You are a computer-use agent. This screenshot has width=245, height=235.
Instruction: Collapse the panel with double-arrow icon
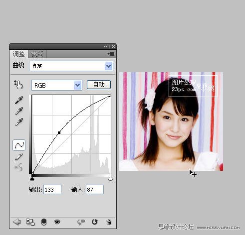coord(106,47)
